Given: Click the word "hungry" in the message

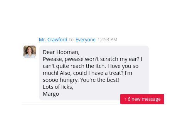Looking at the screenshot, I should (69, 80).
